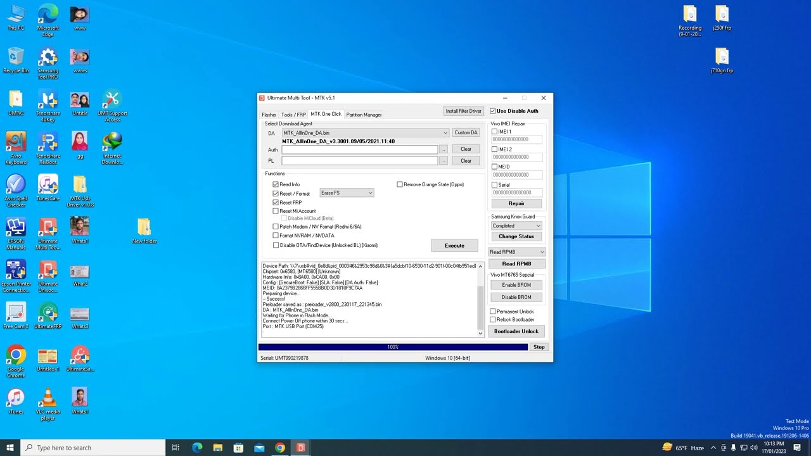Open UltimateFRP desktop shortcut
The height and width of the screenshot is (456, 811).
point(48,315)
